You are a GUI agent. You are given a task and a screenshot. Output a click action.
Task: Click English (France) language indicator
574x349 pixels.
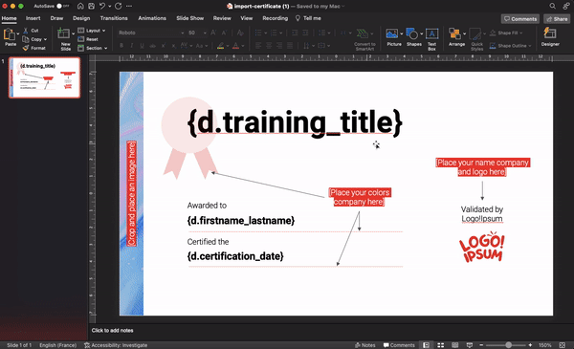[x=57, y=345]
